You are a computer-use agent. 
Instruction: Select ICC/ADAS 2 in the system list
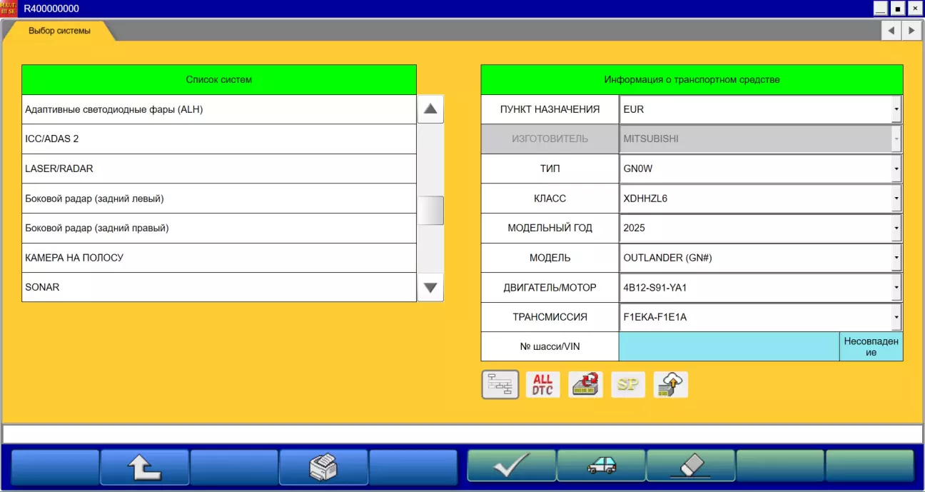coord(218,139)
